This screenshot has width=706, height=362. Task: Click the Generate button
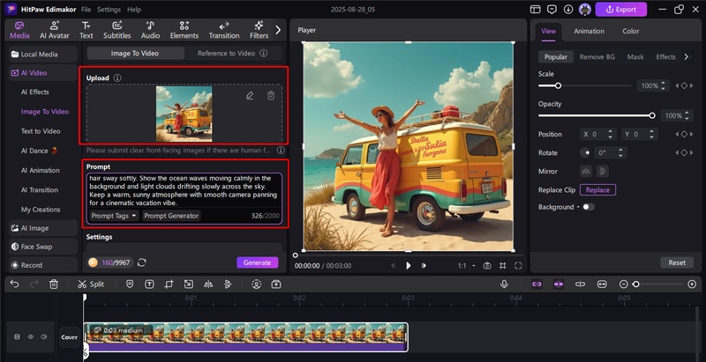pyautogui.click(x=258, y=262)
